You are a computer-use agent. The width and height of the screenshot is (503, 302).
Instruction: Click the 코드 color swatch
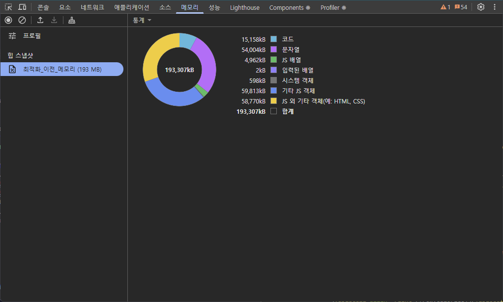(x=274, y=39)
